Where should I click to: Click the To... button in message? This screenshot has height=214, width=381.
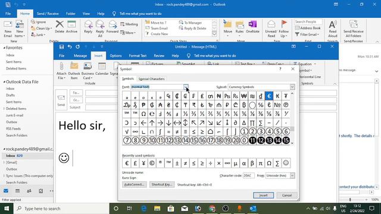76,93
